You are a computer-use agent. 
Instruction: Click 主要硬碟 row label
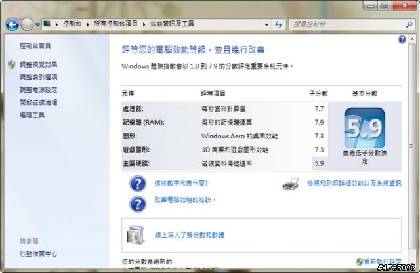click(136, 163)
